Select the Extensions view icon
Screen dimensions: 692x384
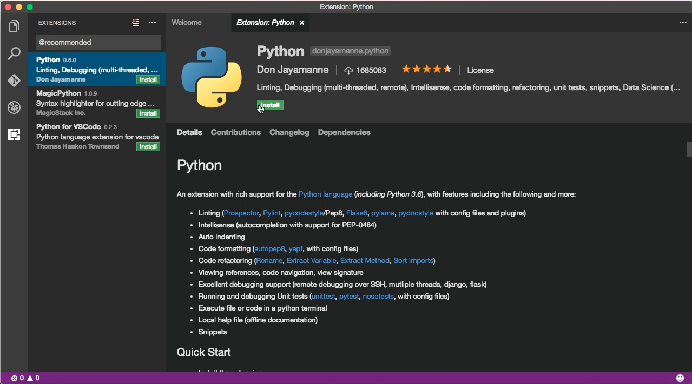tap(14, 134)
